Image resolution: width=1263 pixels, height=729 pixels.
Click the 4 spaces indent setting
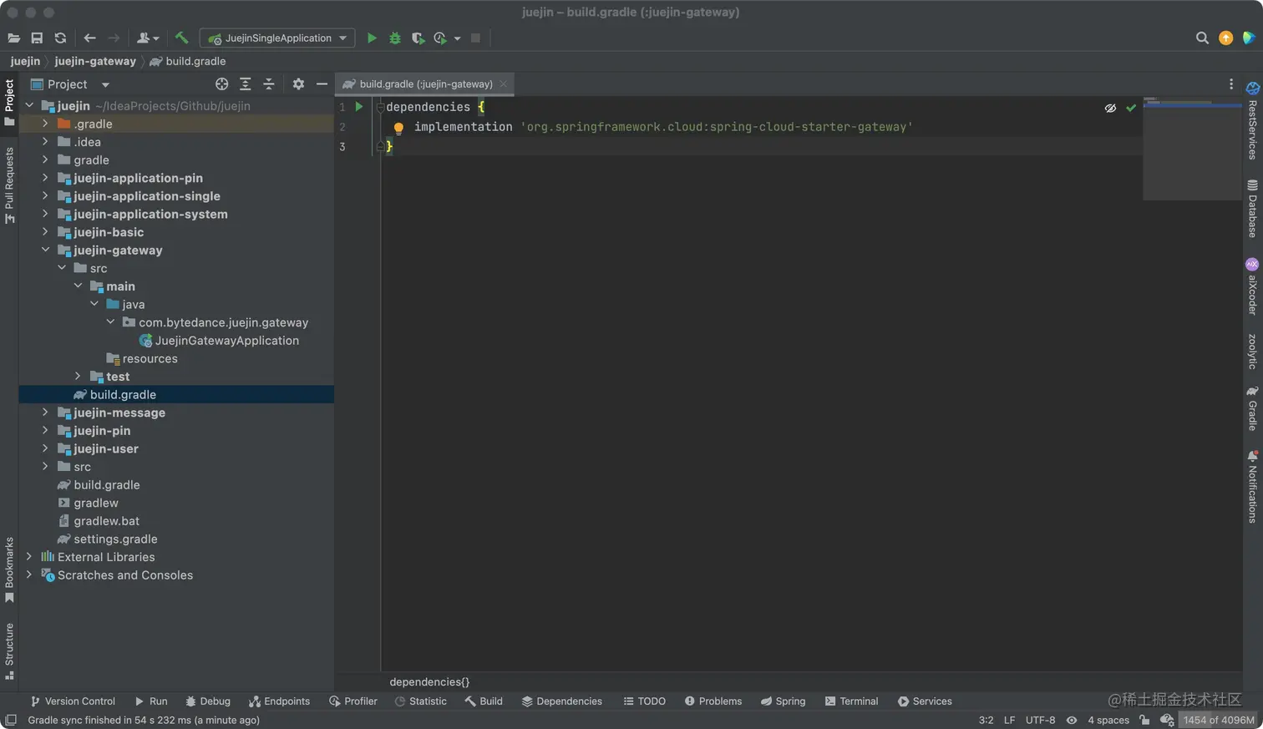click(1108, 720)
